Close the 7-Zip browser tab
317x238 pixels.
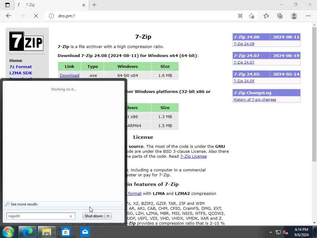(84, 5)
